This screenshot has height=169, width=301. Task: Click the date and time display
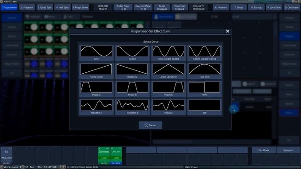coord(103,8)
